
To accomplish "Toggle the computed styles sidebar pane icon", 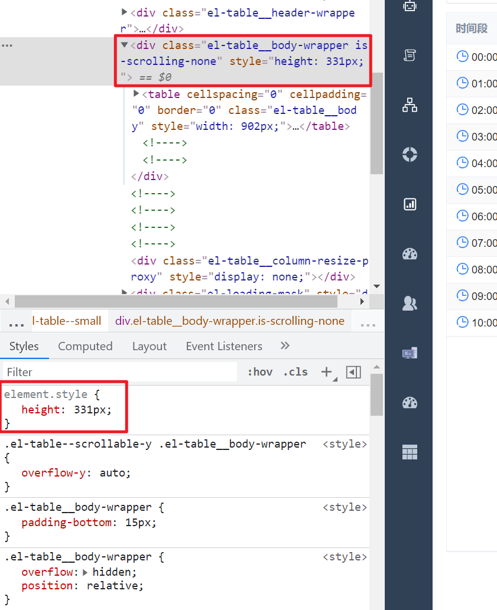I will (353, 372).
